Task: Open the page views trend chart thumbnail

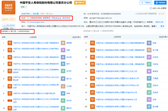Action: [x=8, y=25]
